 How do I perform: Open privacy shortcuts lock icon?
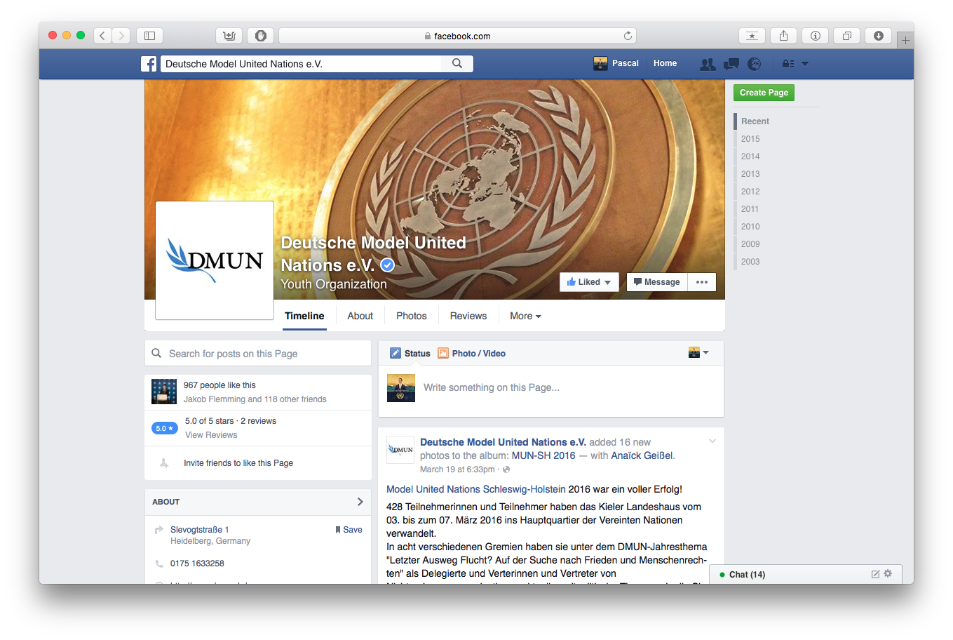[x=788, y=64]
